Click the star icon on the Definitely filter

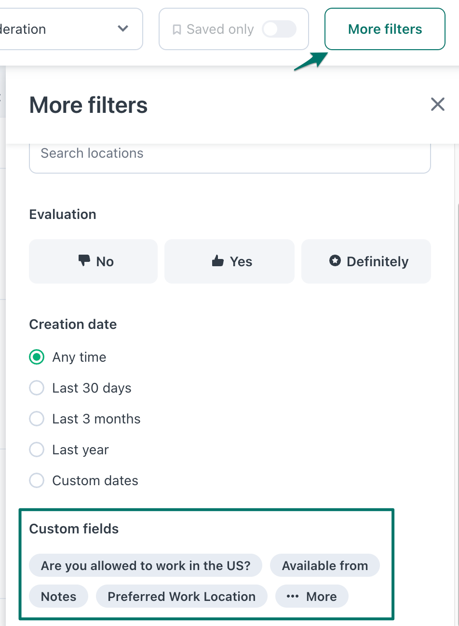[335, 261]
